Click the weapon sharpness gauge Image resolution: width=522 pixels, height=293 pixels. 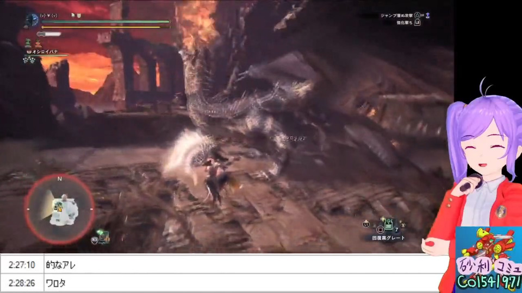pyautogui.click(x=49, y=34)
